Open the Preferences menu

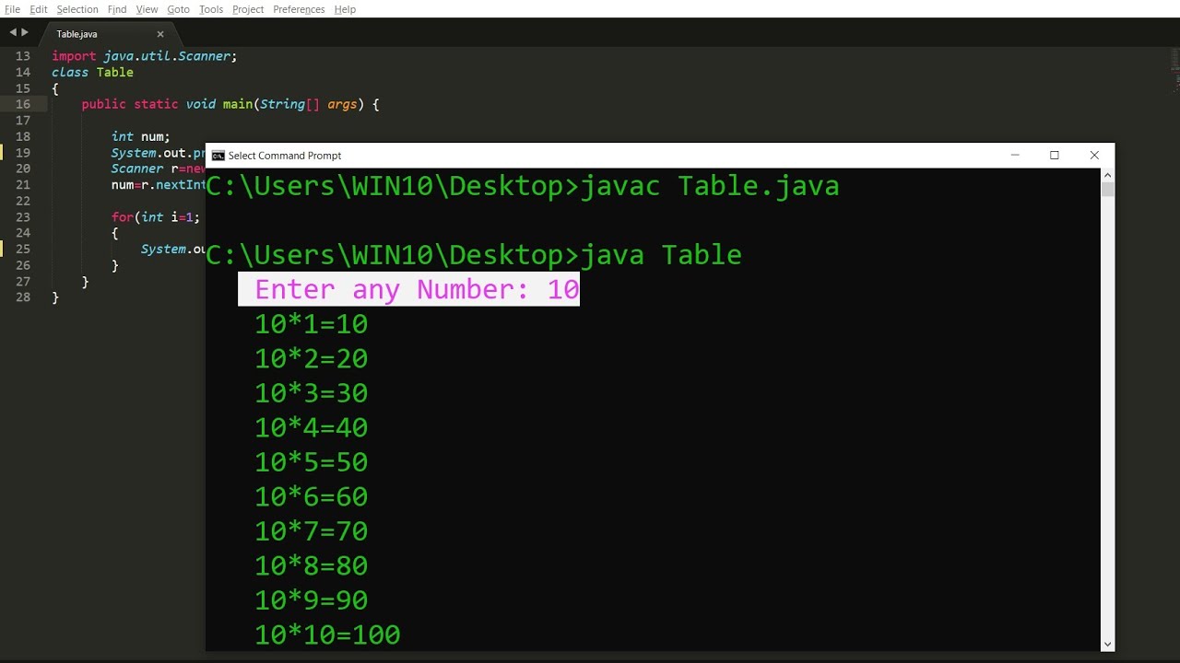[299, 9]
